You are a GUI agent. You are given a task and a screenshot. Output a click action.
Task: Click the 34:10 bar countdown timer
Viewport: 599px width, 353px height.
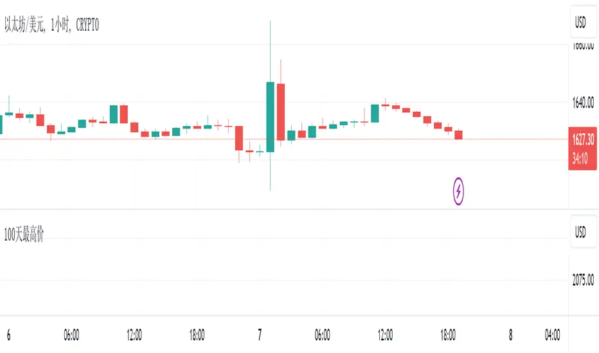(582, 157)
